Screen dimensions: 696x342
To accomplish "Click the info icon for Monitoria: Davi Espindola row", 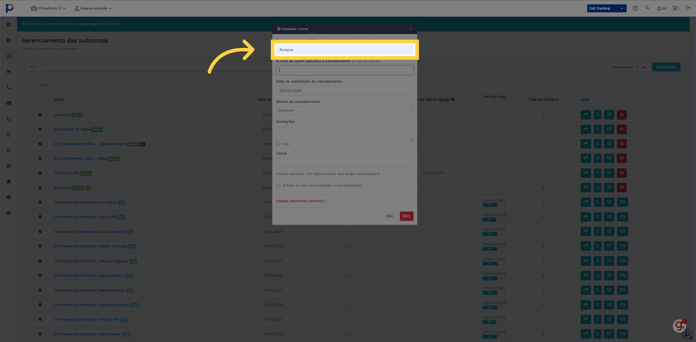I will [x=597, y=232].
